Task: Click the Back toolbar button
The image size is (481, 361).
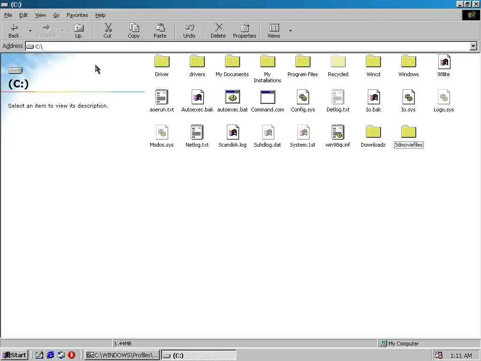Action: pos(14,31)
